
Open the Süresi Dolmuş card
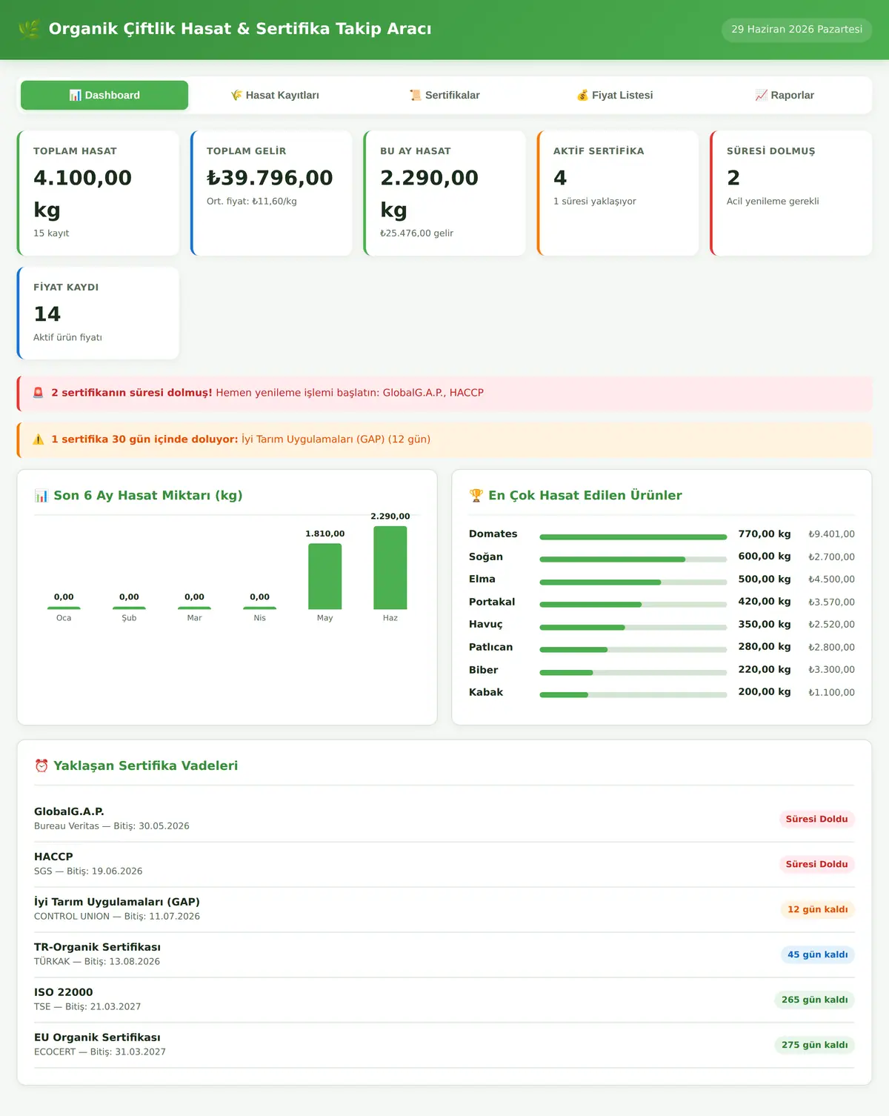[x=791, y=193]
